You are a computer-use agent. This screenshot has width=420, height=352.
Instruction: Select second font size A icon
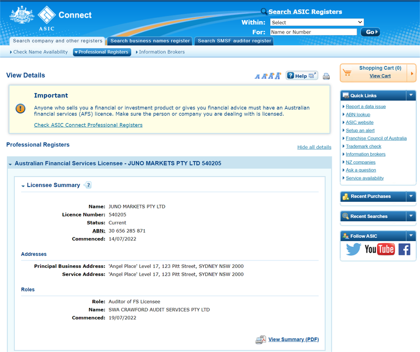pyautogui.click(x=265, y=76)
